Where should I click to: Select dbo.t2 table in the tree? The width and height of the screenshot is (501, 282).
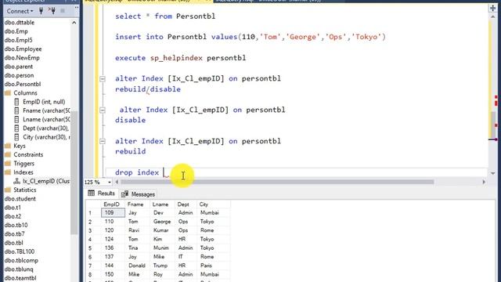coord(13,216)
